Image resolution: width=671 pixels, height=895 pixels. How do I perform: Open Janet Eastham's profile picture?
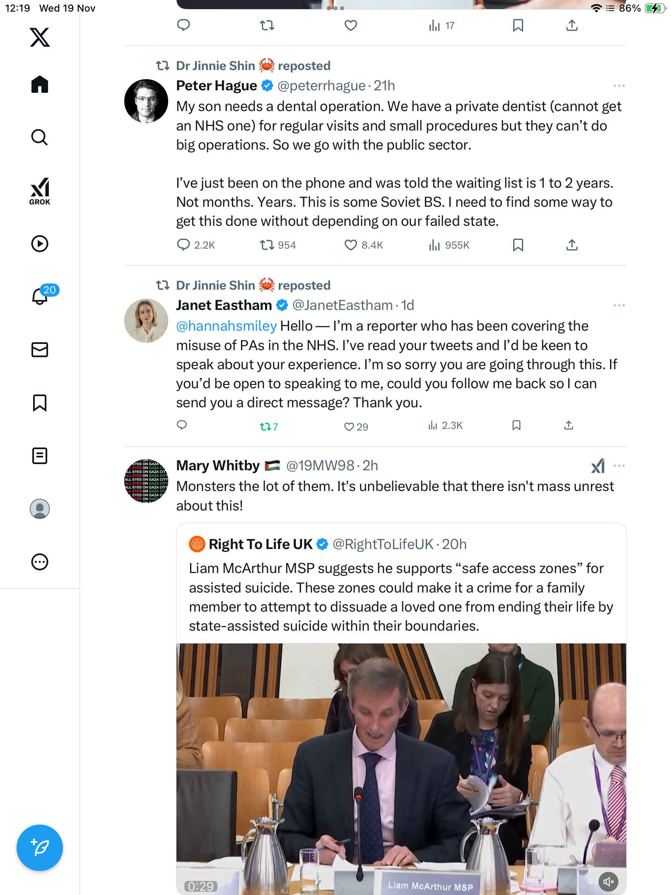coord(146,321)
